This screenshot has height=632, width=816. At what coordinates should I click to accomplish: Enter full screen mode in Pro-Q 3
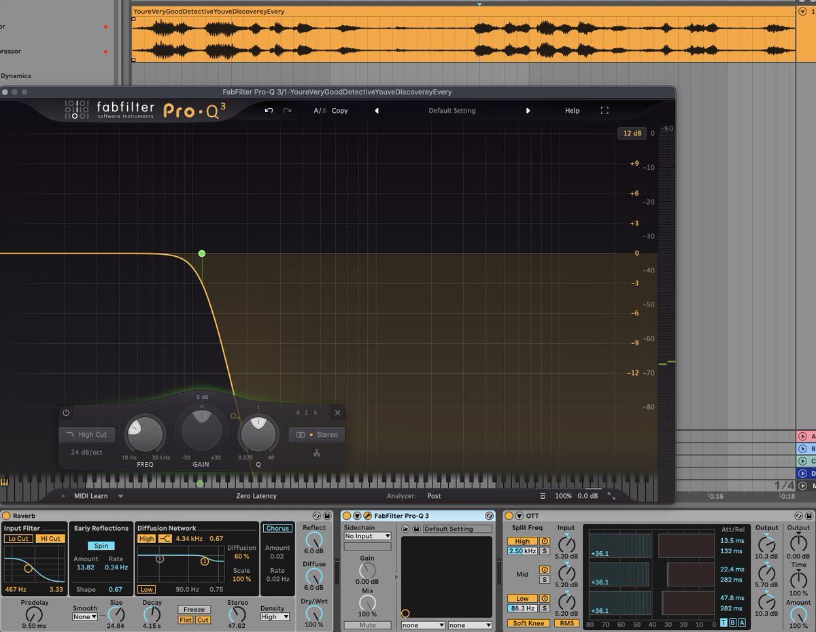coord(604,111)
